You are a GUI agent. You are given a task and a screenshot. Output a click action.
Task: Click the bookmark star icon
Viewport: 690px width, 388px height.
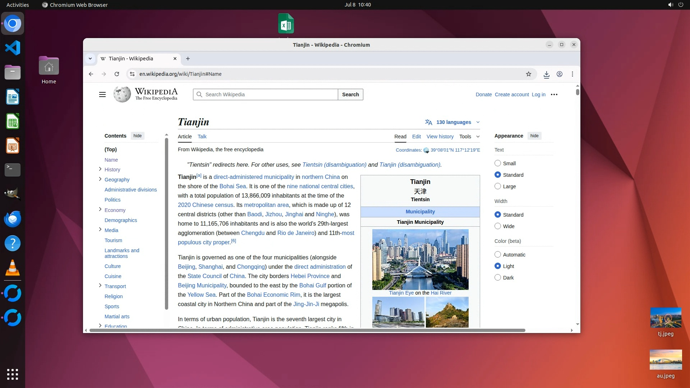coord(528,74)
